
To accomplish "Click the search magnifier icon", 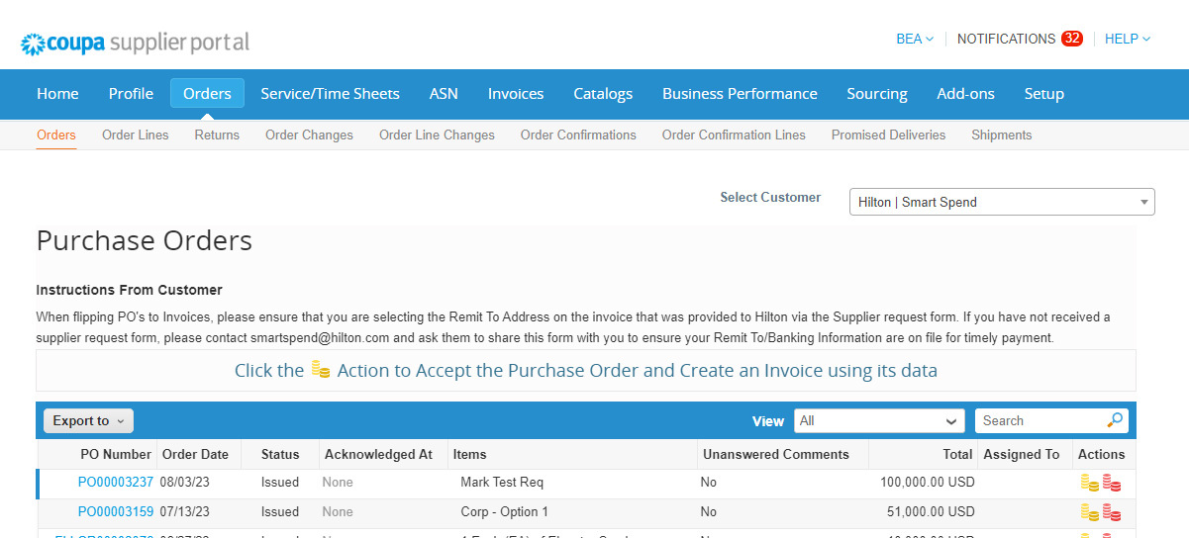I will coord(1115,420).
